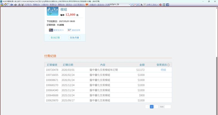Navigate forward with the right arrow
218x115 pixels.
15,5
